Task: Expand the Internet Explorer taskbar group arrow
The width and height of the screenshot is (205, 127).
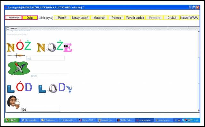Action: 77,120
